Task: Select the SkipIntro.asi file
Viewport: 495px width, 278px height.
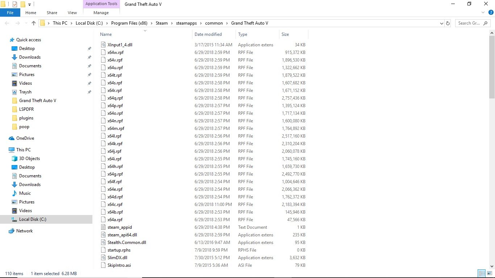Action: (119, 265)
